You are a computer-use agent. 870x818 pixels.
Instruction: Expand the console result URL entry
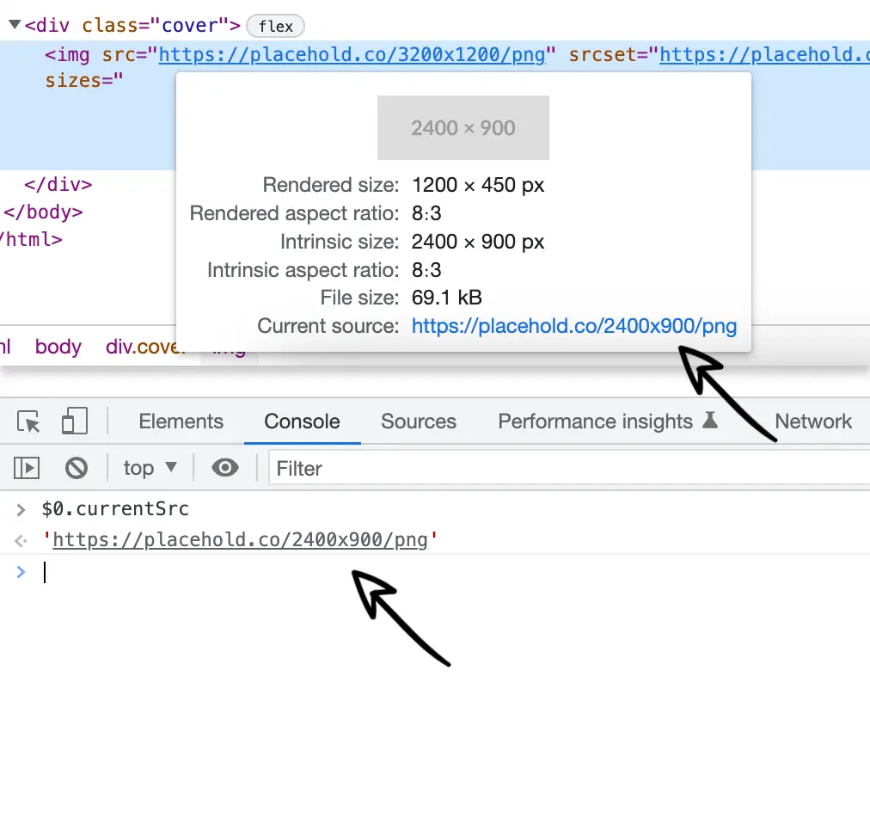coord(20,539)
